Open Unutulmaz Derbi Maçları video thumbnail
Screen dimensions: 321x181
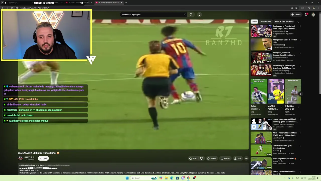(x=261, y=70)
